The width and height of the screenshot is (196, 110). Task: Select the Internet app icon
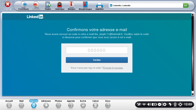(34, 104)
